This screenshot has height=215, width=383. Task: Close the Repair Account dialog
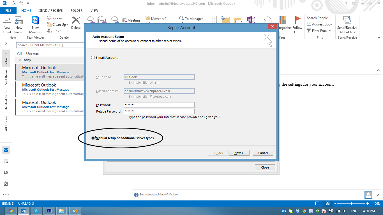click(272, 26)
